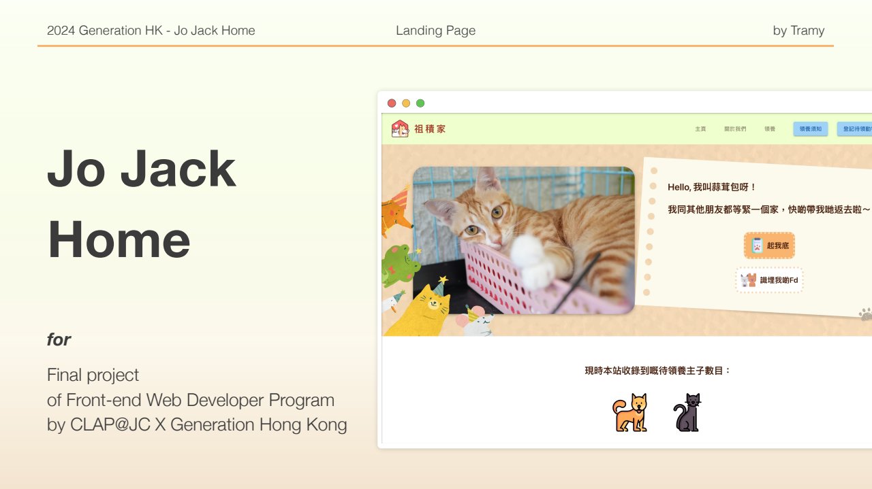Click the 'Landing Page' header text
This screenshot has height=489, width=872.
coord(436,31)
